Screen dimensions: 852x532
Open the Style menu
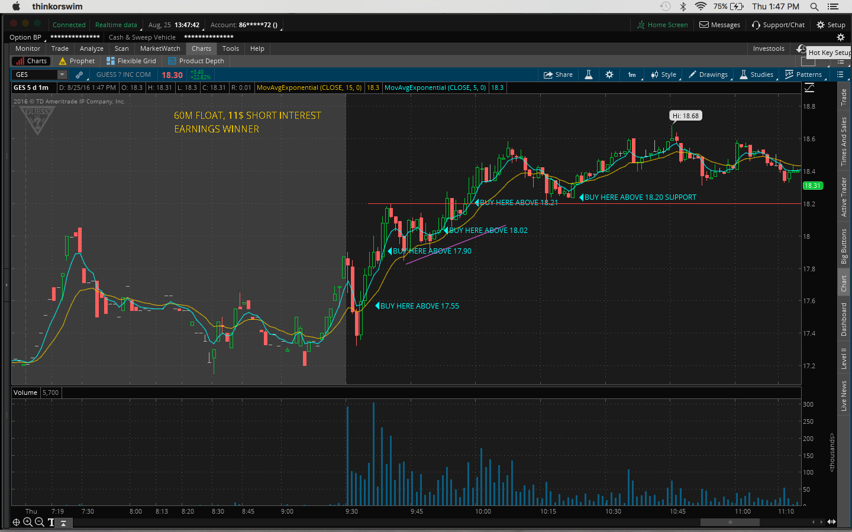[x=664, y=74]
